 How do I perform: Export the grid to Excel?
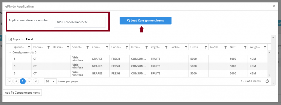pos(21,39)
